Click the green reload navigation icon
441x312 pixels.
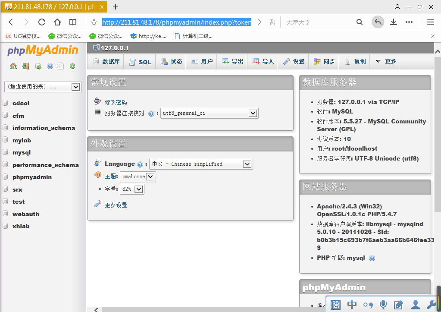pyautogui.click(x=72, y=66)
